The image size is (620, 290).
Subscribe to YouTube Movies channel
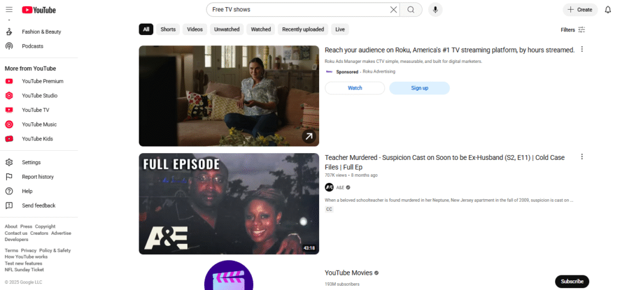[572, 281]
